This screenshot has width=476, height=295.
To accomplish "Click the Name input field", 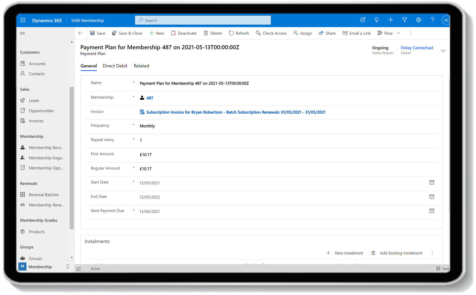I will click(x=288, y=83).
